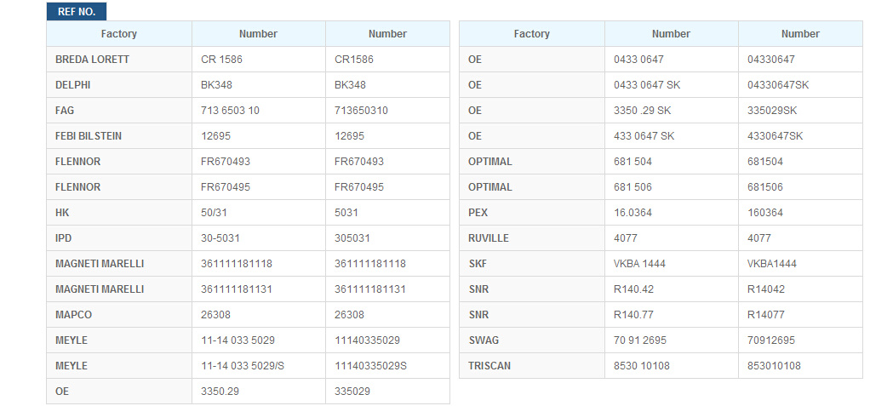
Task: Click the number '70912695'
Action: (x=771, y=340)
